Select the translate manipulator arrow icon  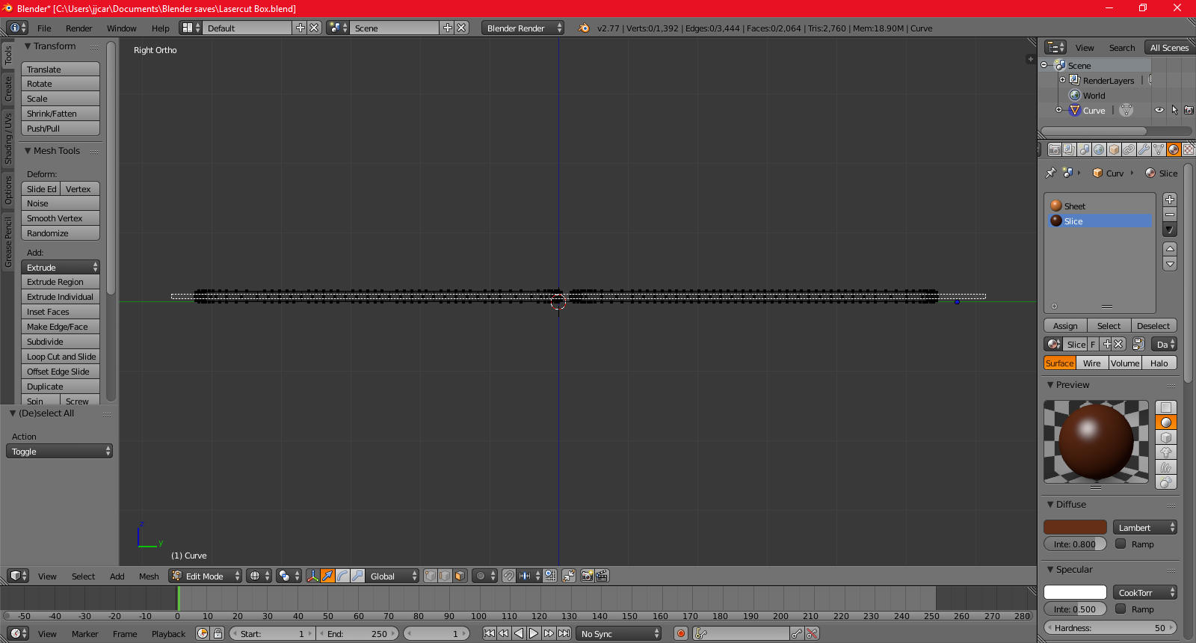(x=327, y=576)
